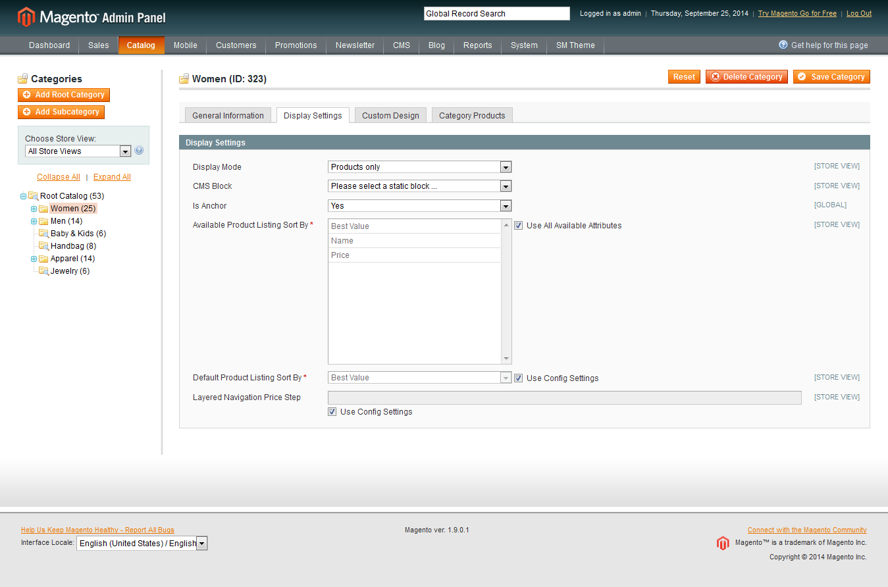Switch to General Information tab

coord(228,116)
